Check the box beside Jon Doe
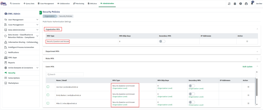The width and height of the screenshot is (263, 110). point(48,87)
